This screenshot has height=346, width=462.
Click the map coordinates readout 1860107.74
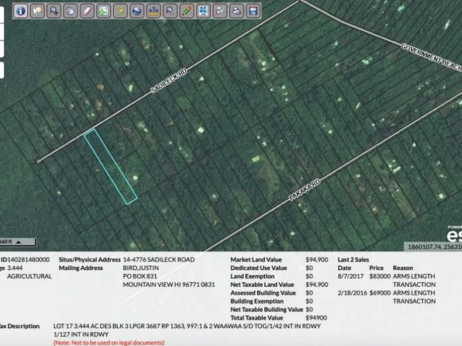point(434,247)
